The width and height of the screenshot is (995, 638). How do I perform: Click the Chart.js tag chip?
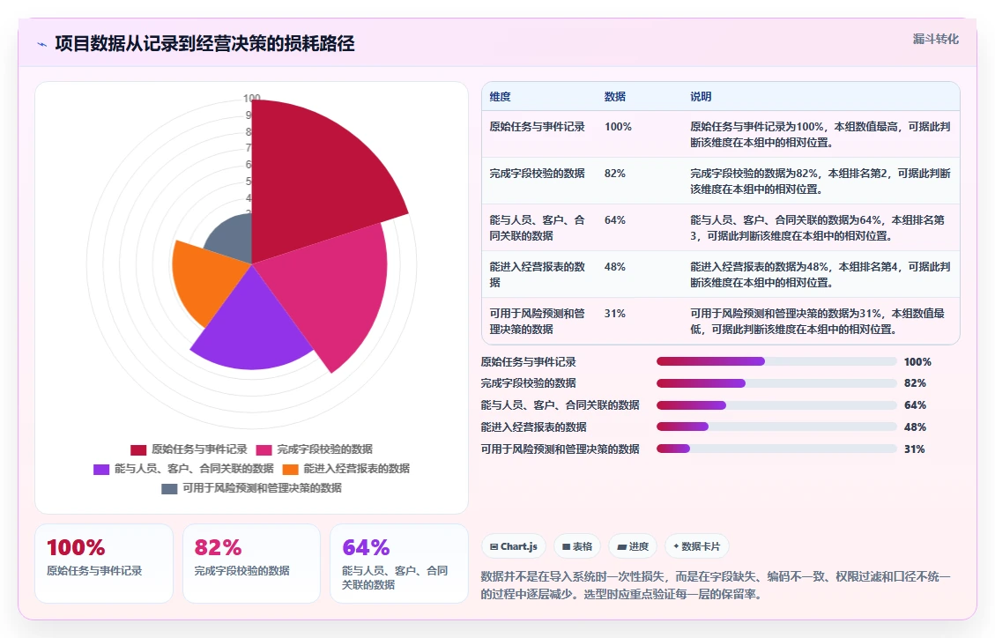tap(514, 546)
